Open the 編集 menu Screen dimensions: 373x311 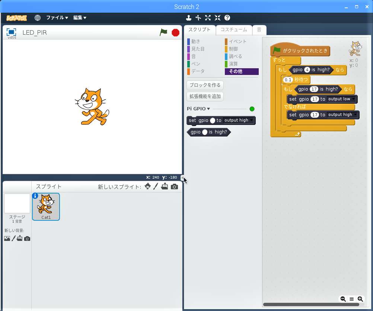pyautogui.click(x=80, y=18)
